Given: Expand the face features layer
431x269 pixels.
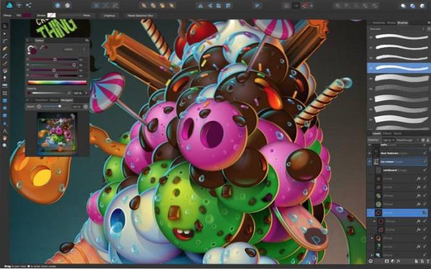Looking at the screenshot, I should (369, 153).
